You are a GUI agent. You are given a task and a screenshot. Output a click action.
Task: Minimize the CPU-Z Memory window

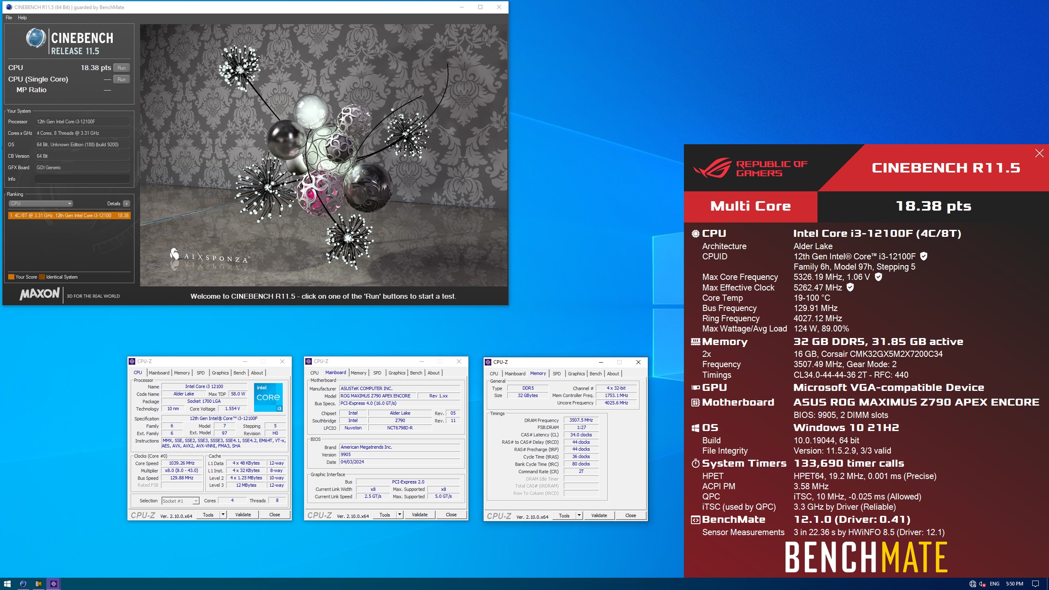[601, 362]
